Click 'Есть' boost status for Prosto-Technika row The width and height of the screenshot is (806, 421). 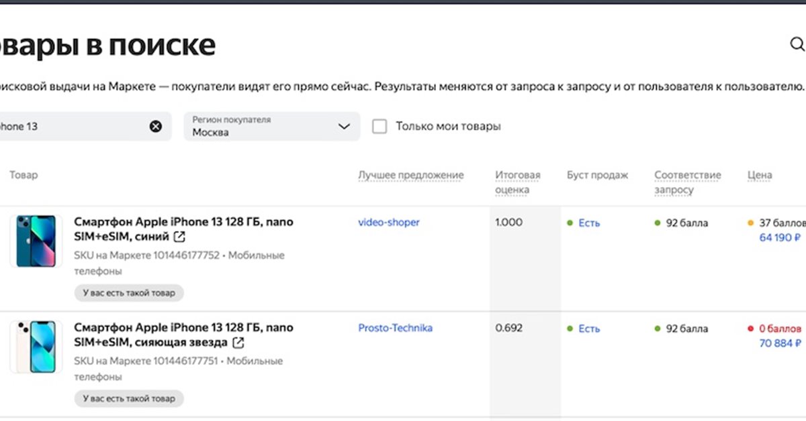[588, 328]
